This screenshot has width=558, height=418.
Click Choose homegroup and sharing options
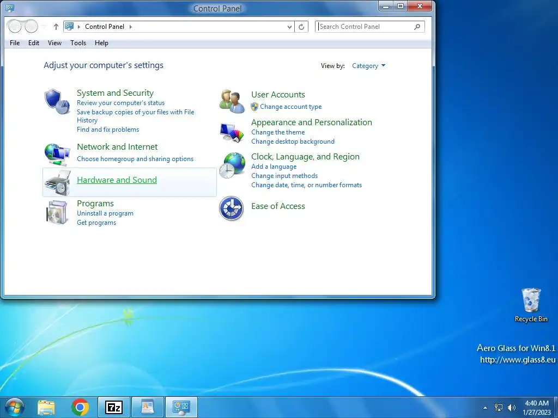135,159
